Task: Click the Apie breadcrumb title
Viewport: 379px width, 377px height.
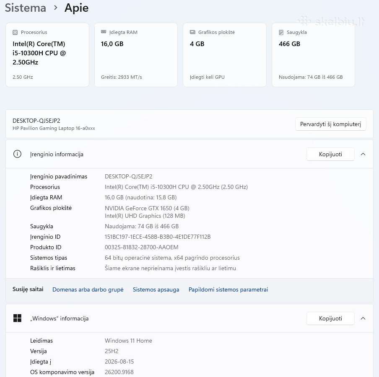Action: [x=76, y=8]
